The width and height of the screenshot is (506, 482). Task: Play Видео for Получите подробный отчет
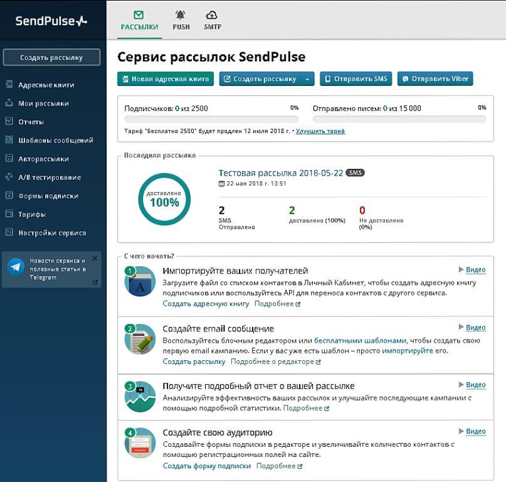(472, 385)
